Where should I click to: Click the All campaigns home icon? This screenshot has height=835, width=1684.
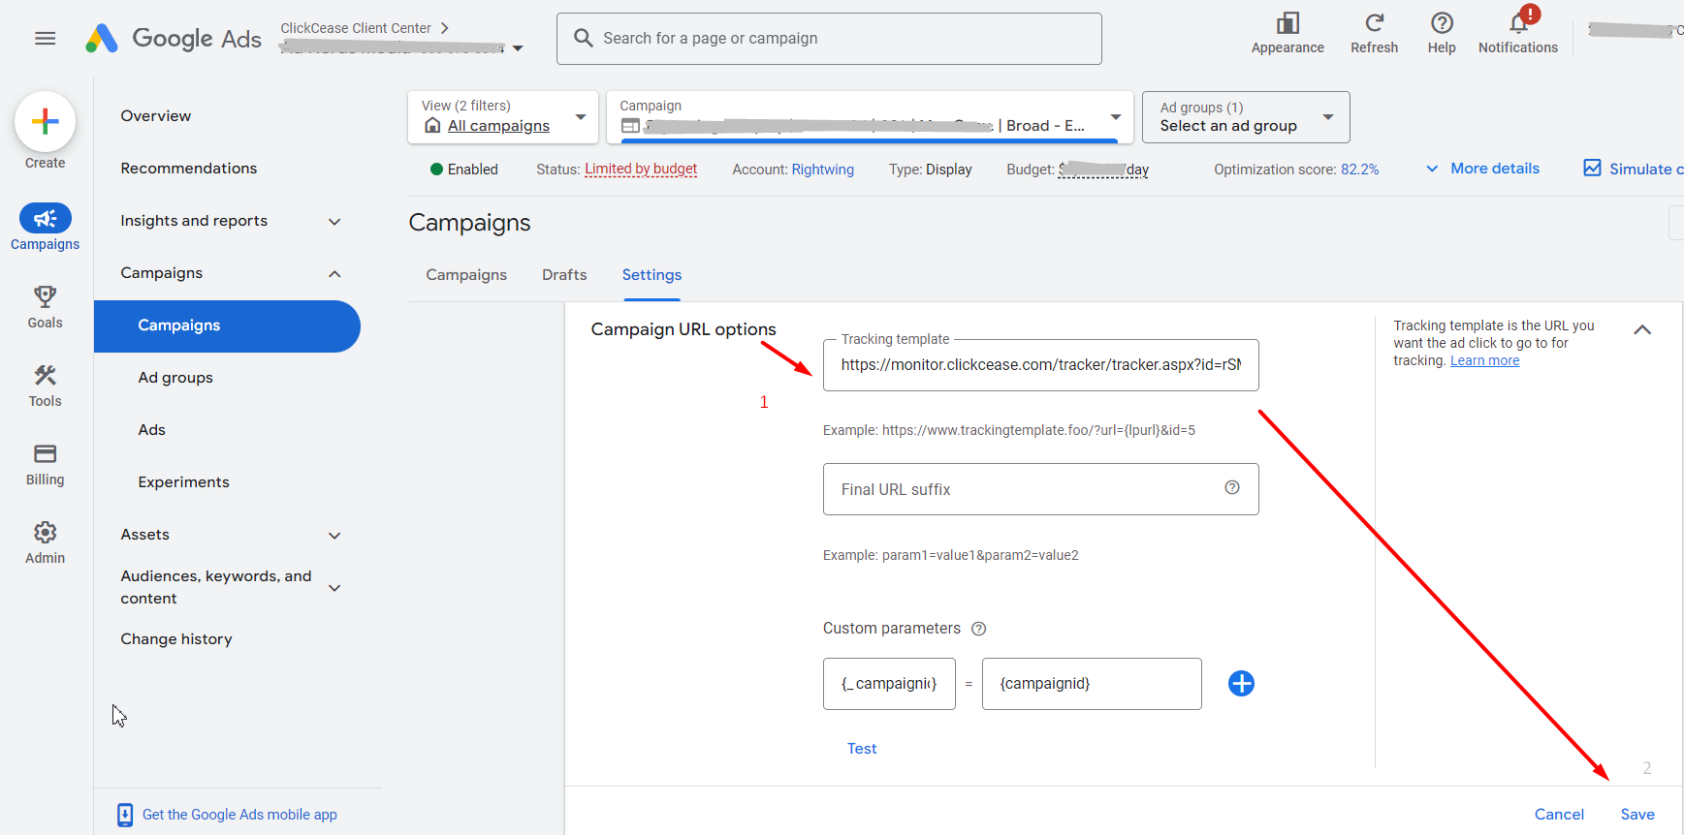(432, 126)
